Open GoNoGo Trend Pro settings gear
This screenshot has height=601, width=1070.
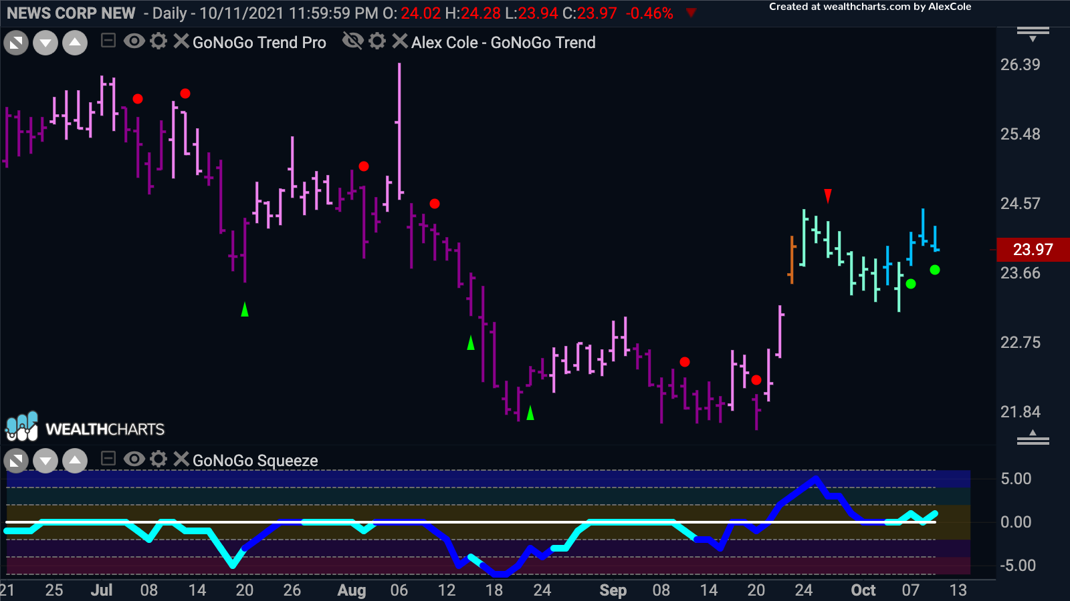click(158, 41)
